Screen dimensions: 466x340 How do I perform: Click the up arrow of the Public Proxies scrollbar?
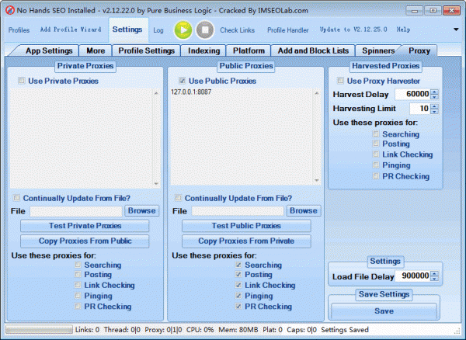click(317, 93)
